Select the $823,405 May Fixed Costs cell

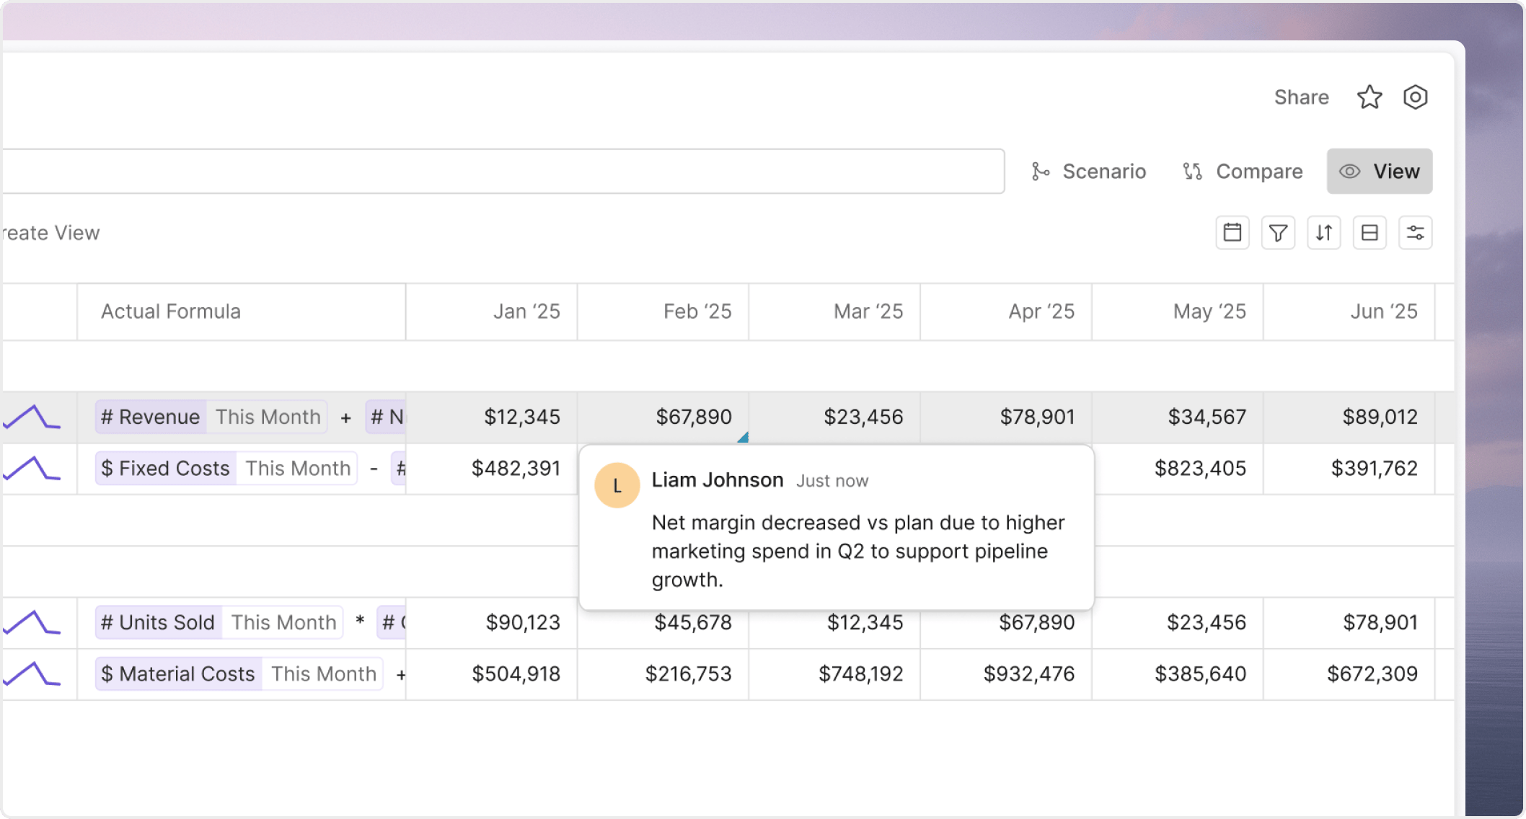pos(1178,469)
